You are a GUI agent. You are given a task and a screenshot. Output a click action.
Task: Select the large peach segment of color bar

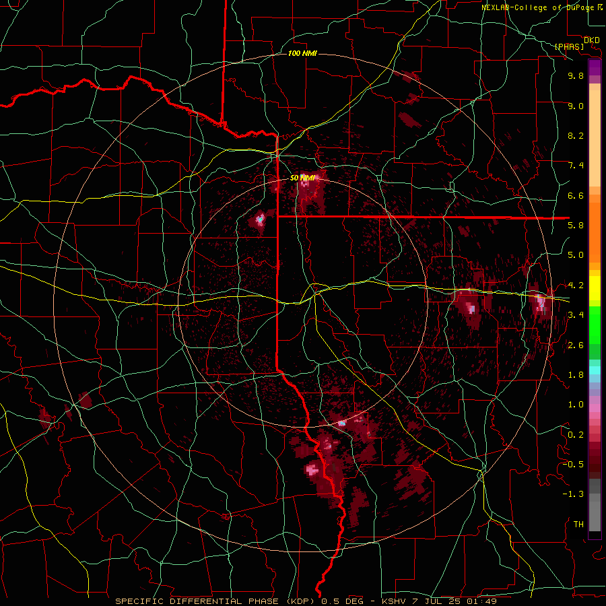pos(595,138)
